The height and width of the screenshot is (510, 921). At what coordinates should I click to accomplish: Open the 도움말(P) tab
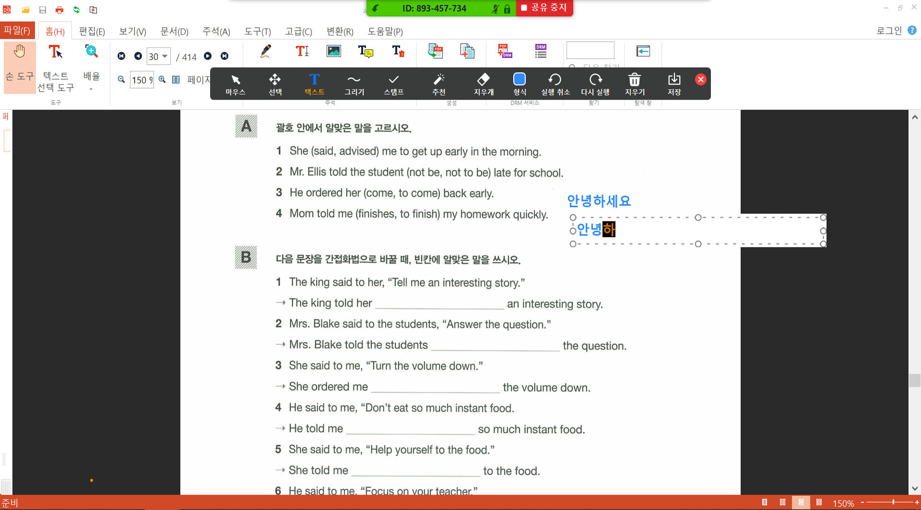[x=385, y=31]
